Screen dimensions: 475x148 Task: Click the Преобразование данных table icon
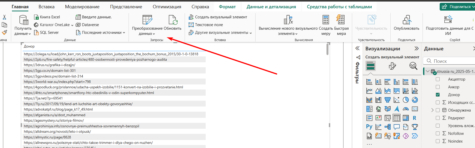coord(147,20)
